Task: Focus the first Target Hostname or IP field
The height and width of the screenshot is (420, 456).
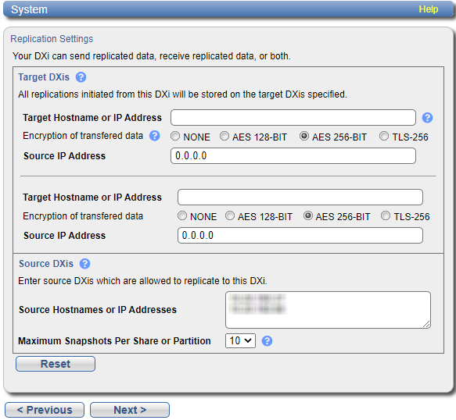Action: [x=293, y=118]
